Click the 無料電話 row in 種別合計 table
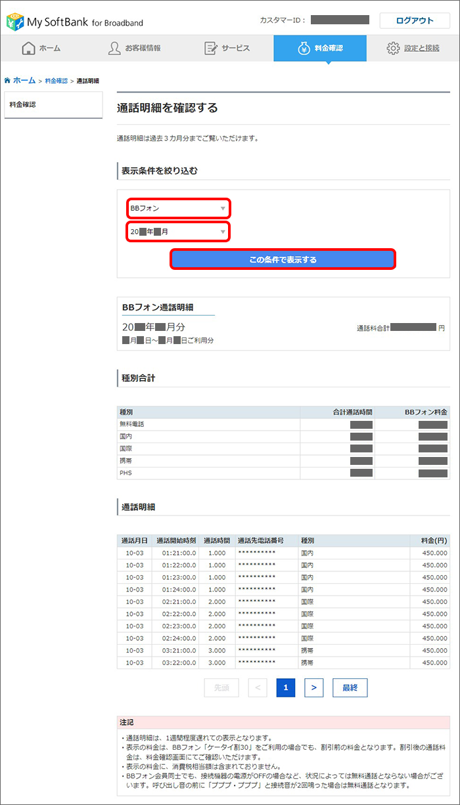460x805 pixels. pos(283,425)
